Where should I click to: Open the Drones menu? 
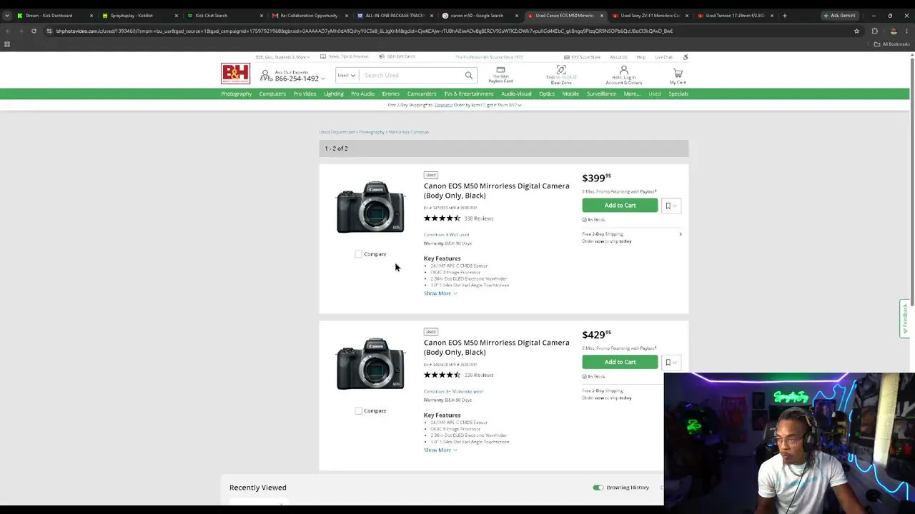(x=390, y=94)
